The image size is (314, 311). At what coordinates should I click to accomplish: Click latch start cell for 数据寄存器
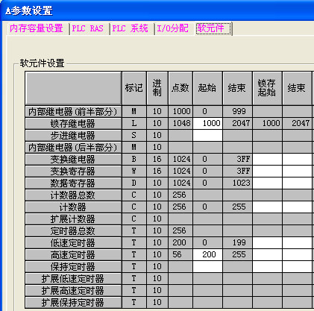[267, 183]
